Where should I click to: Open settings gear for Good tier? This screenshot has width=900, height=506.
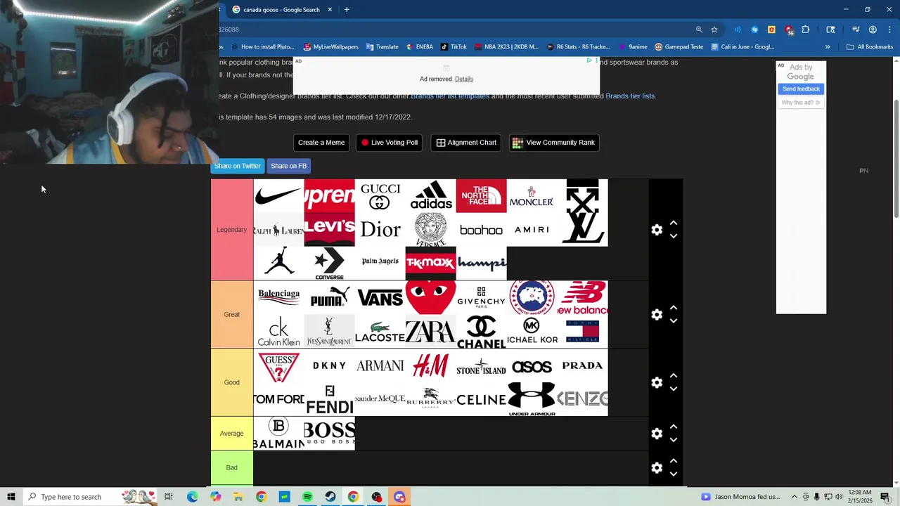[657, 382]
